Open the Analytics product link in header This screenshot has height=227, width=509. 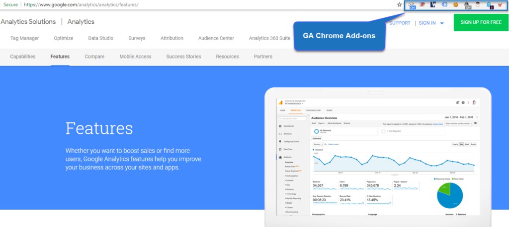click(x=81, y=22)
